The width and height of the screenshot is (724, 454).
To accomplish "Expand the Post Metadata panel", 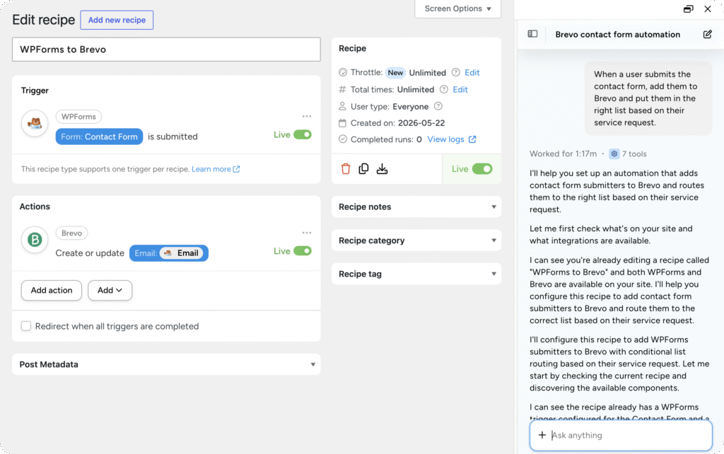I will pos(166,364).
